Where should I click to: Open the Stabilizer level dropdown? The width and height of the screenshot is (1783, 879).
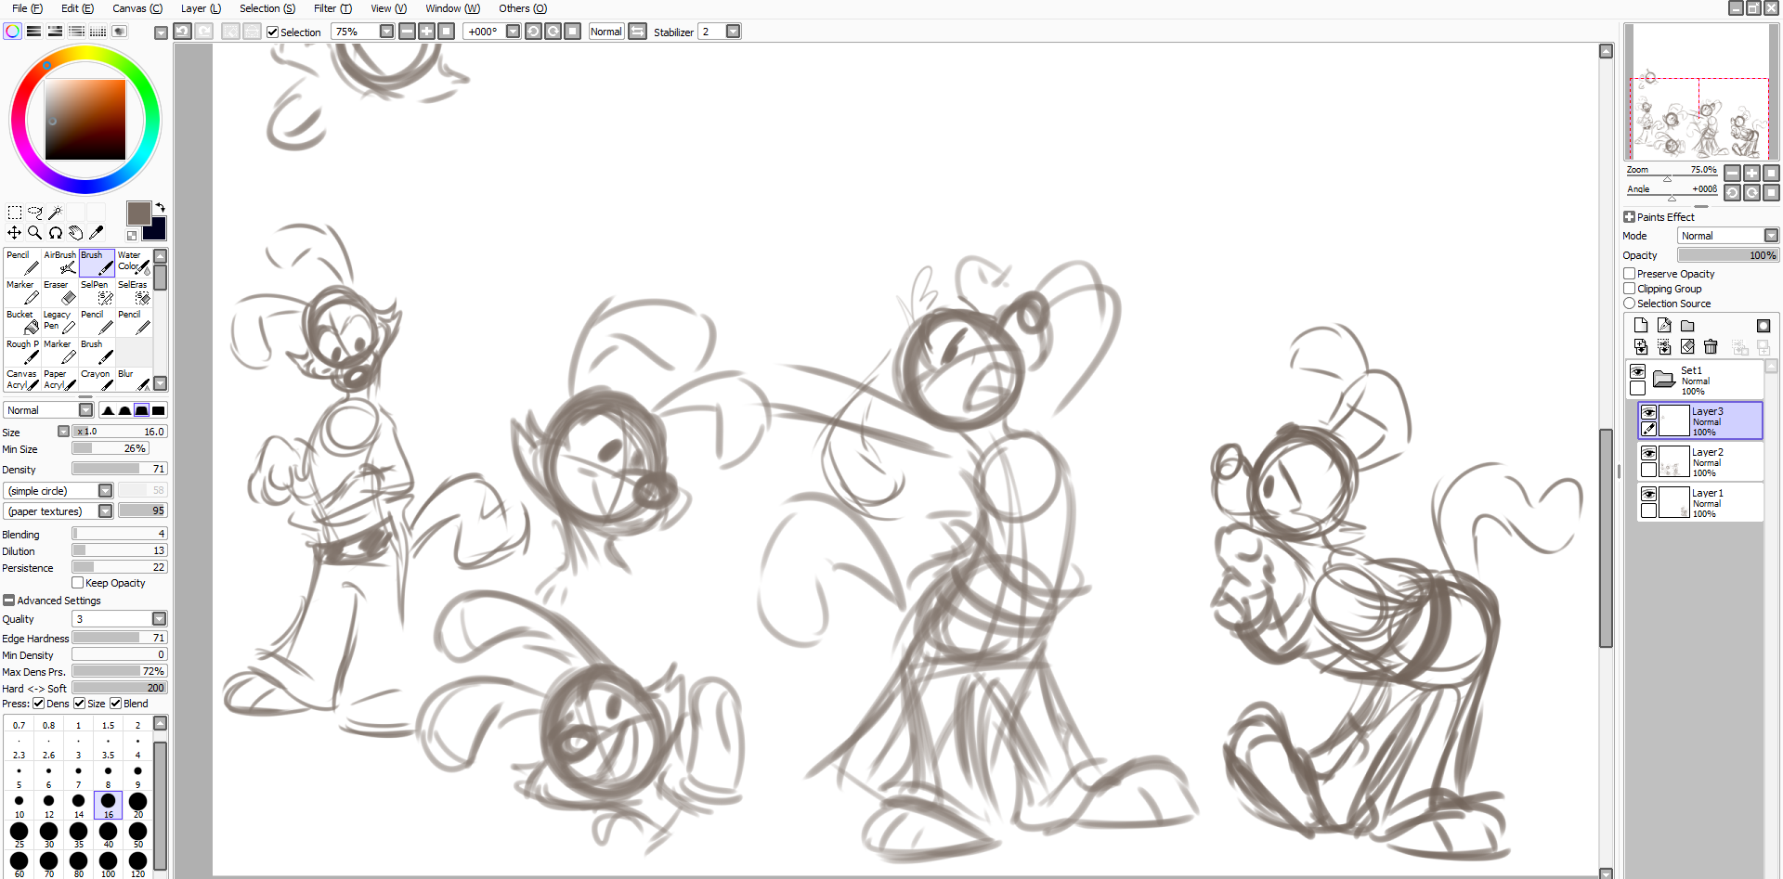pyautogui.click(x=734, y=32)
